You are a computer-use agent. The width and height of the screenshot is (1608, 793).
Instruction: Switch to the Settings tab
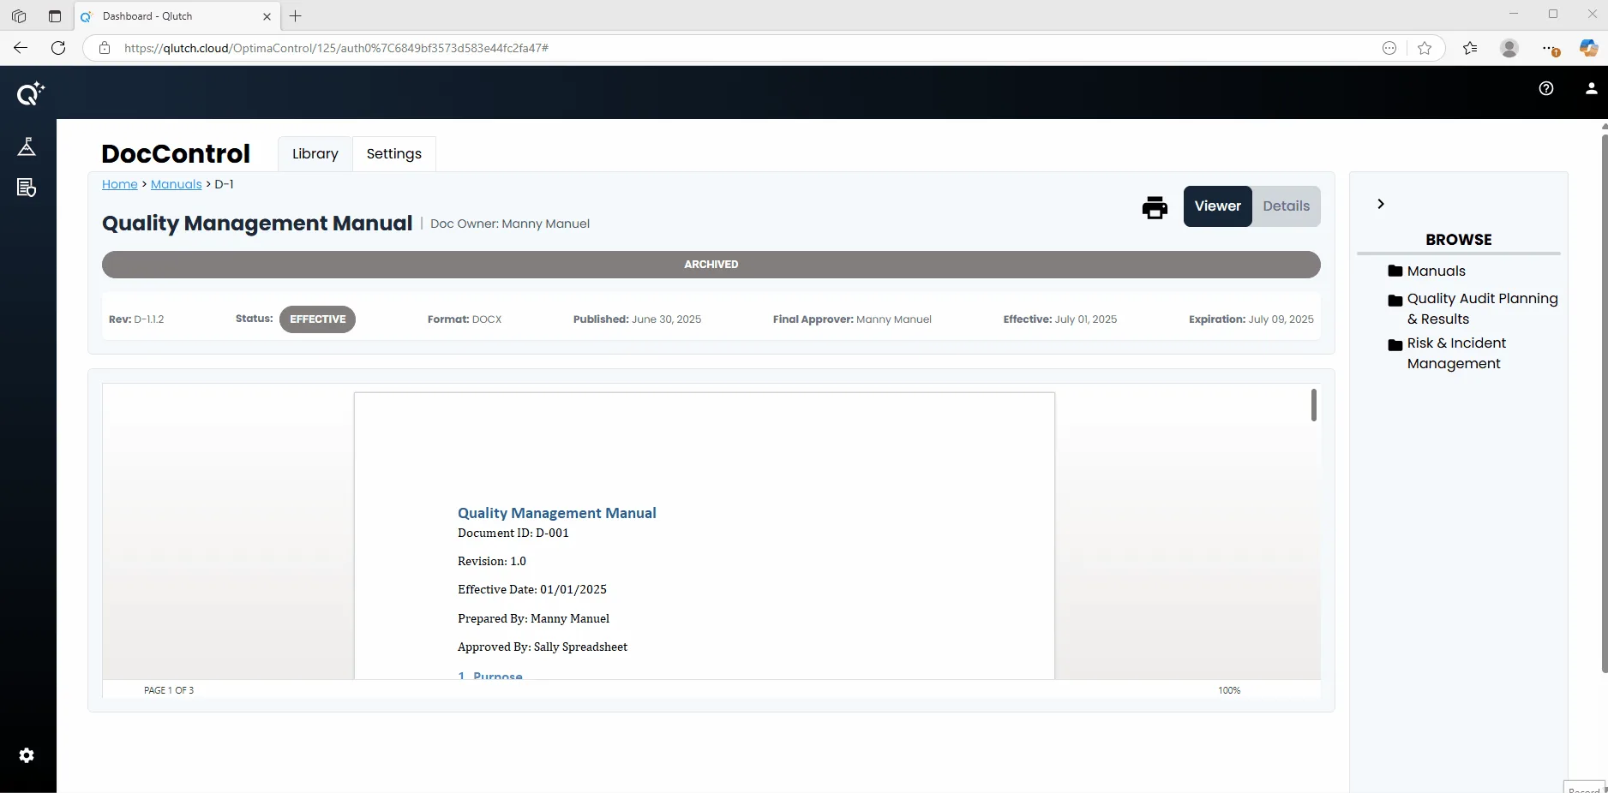(x=394, y=154)
